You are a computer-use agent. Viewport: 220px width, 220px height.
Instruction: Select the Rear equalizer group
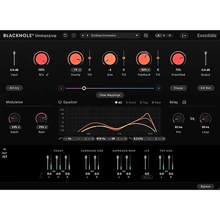click(156, 102)
